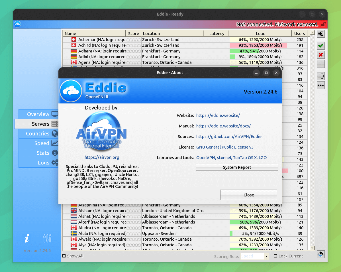Image resolution: width=341 pixels, height=272 pixels.
Task: Open the libraries and tools link
Action: (231, 158)
